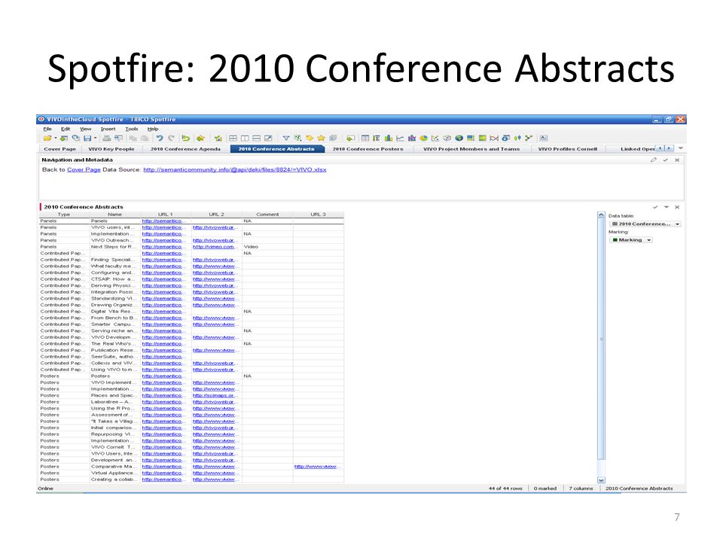Click the Redo arrow icon
Image resolution: width=723 pixels, height=542 pixels.
(172, 138)
